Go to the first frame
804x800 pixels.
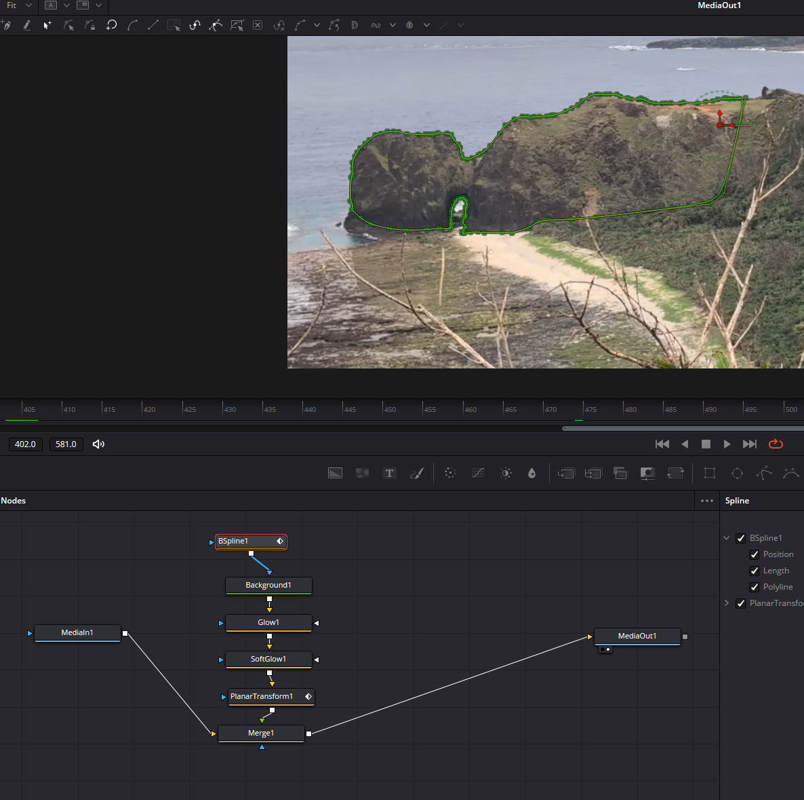662,444
